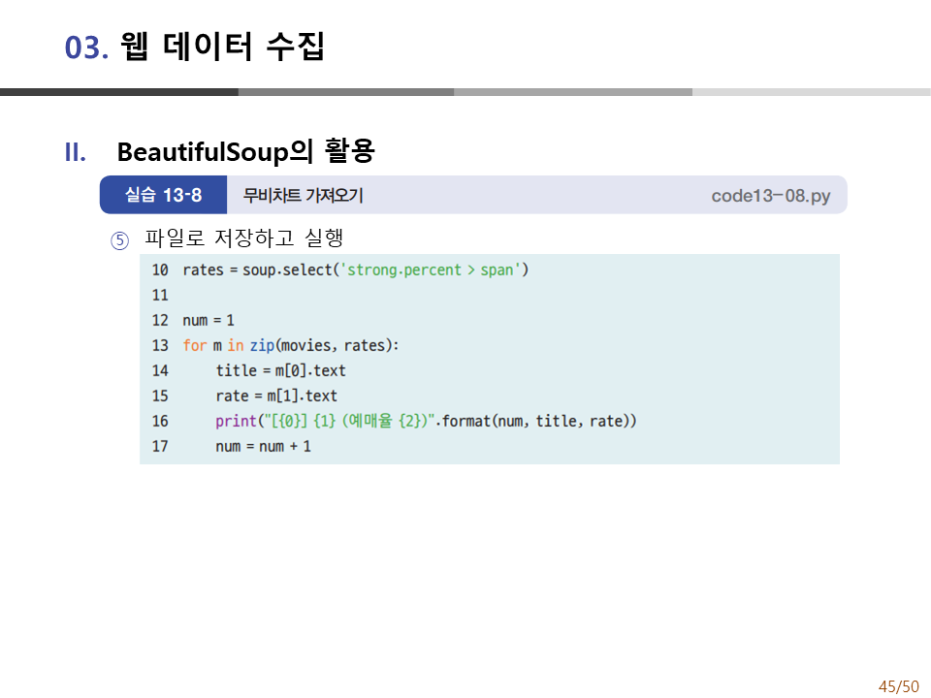Click the heading 'BeautifulSoup의 활용'
This screenshot has height=698, width=931.
pyautogui.click(x=245, y=151)
